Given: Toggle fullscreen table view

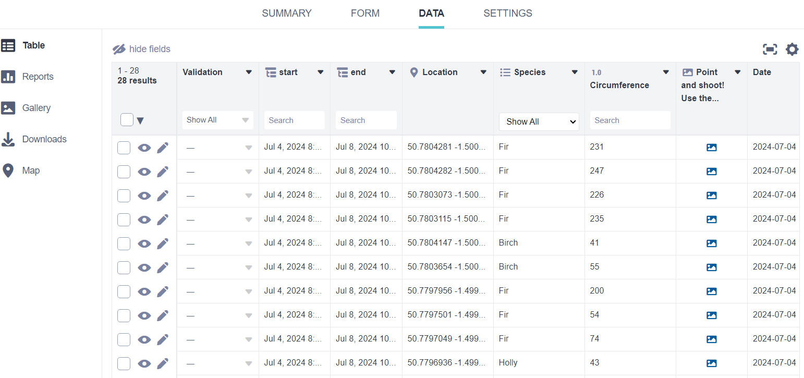Looking at the screenshot, I should (x=770, y=49).
